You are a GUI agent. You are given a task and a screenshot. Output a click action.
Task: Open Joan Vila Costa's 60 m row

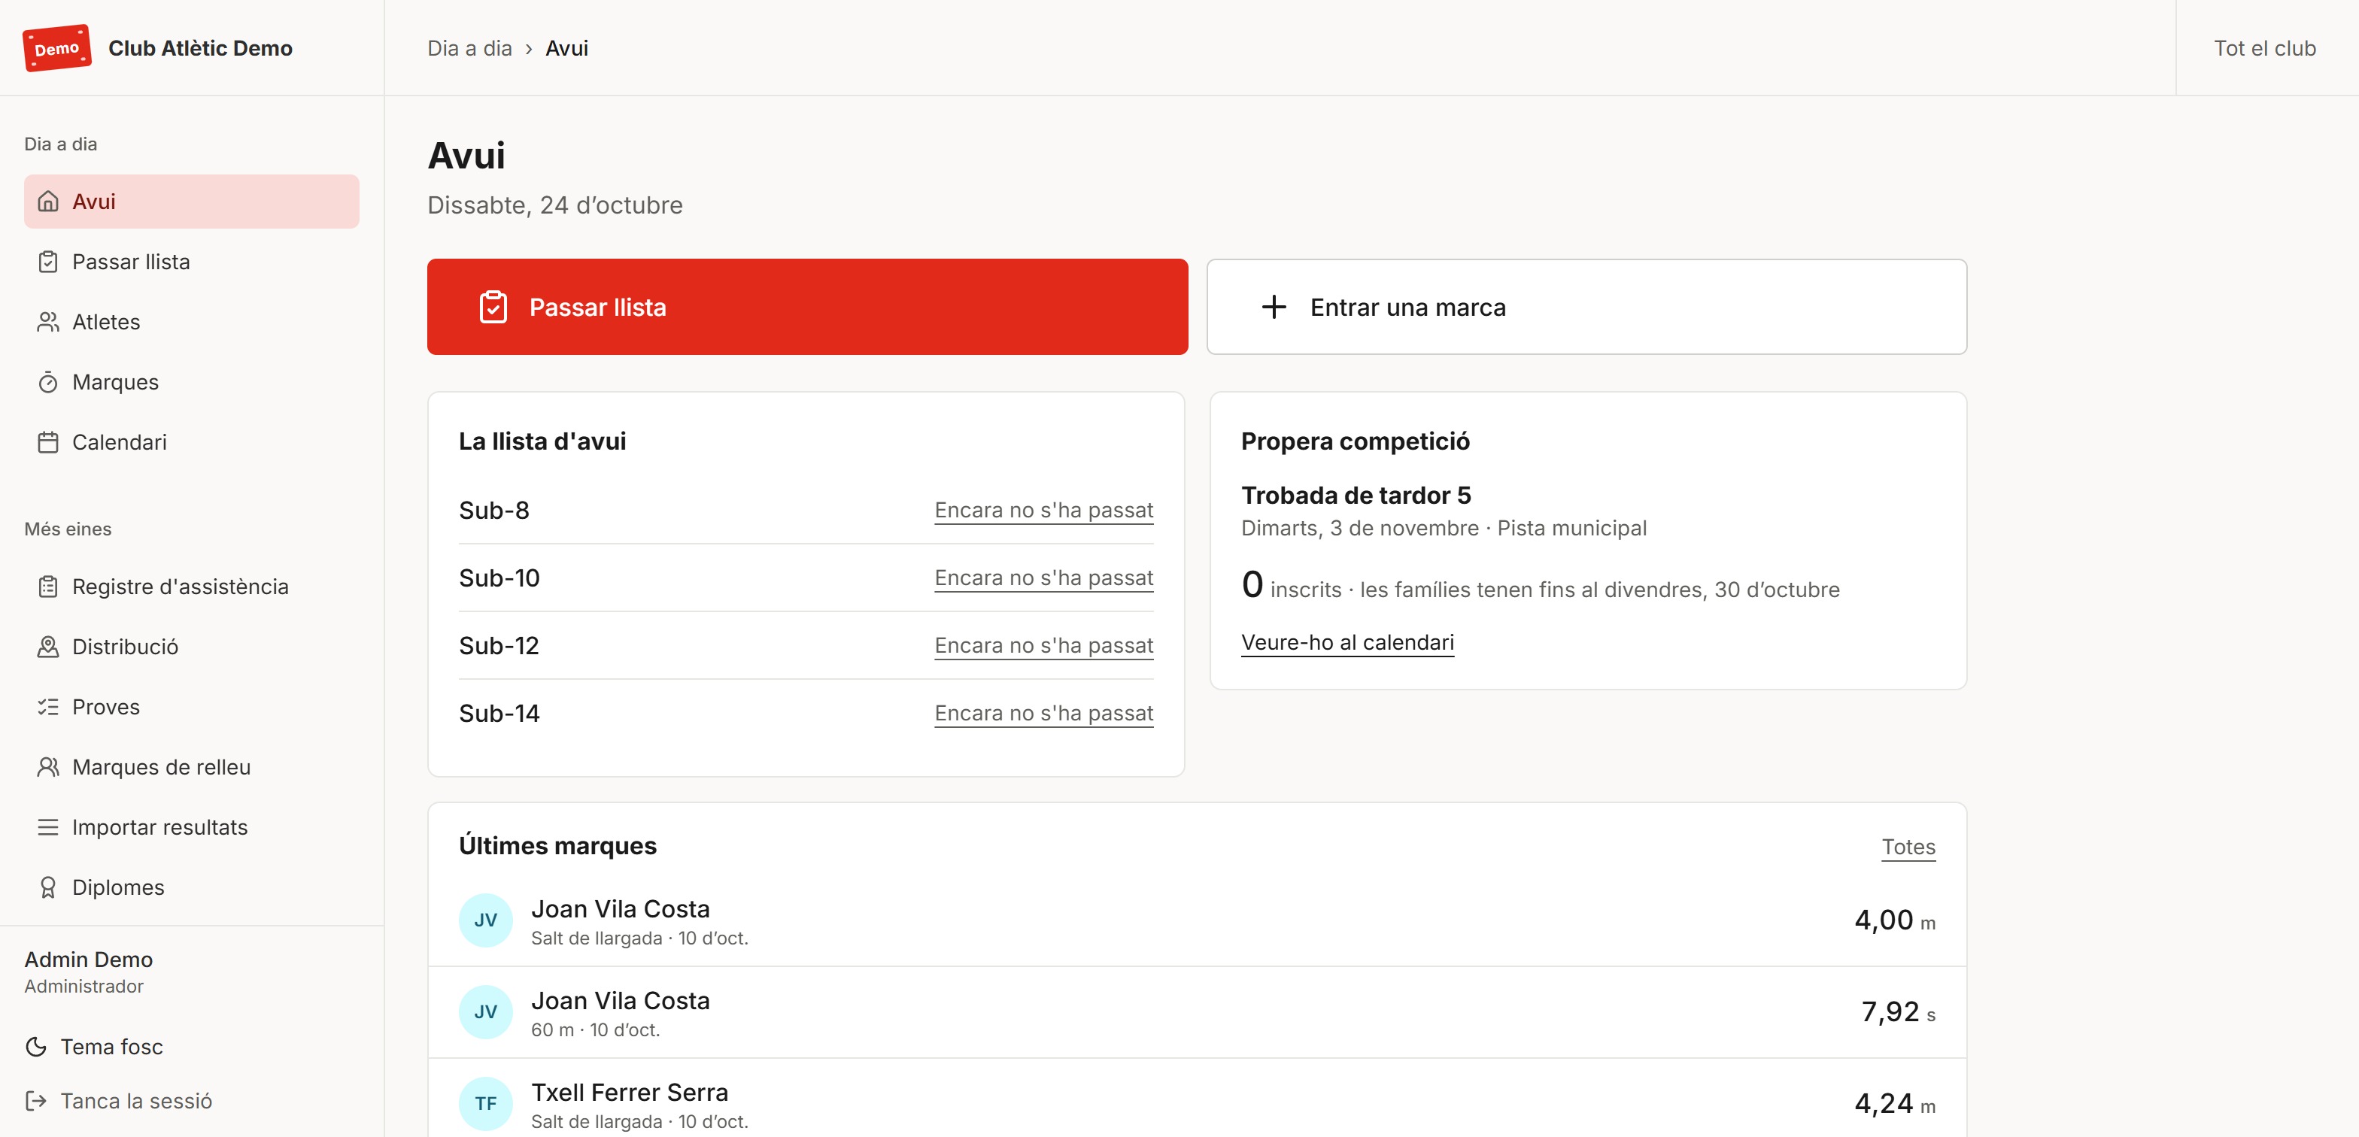1197,1012
